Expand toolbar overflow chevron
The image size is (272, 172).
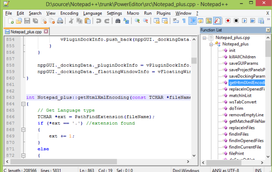tap(268, 19)
